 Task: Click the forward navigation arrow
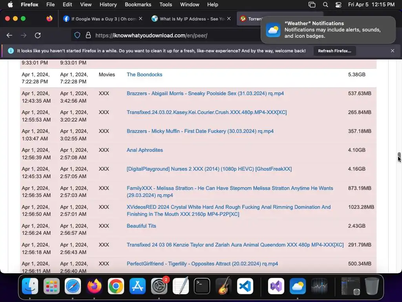click(x=24, y=35)
